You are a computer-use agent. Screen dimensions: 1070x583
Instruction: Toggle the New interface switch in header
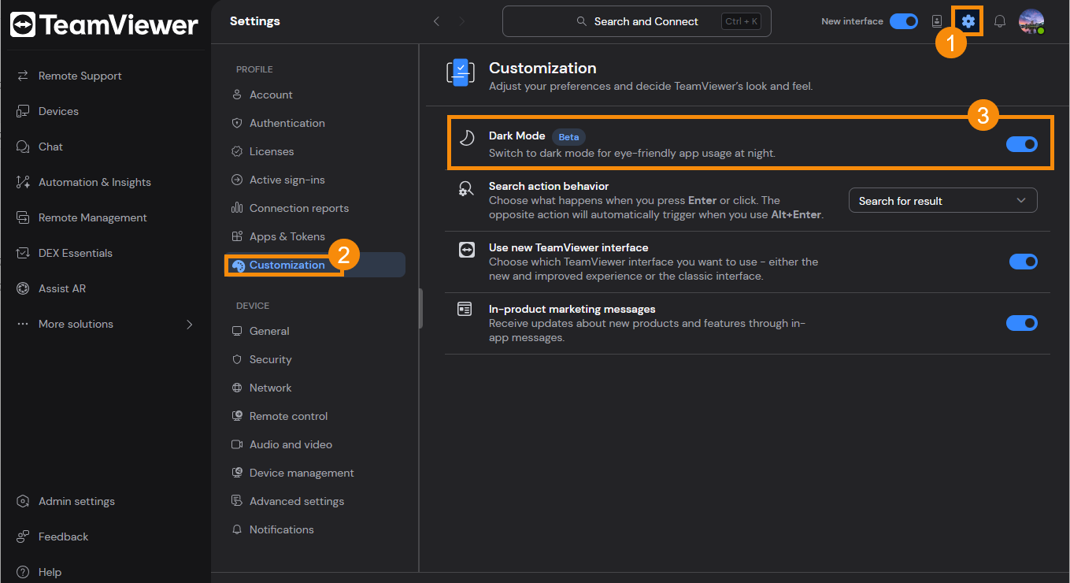pyautogui.click(x=903, y=21)
